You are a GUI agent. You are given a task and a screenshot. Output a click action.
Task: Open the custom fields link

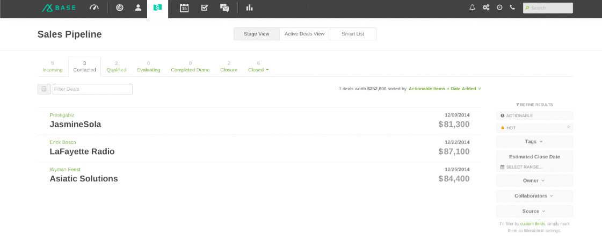[x=533, y=224]
